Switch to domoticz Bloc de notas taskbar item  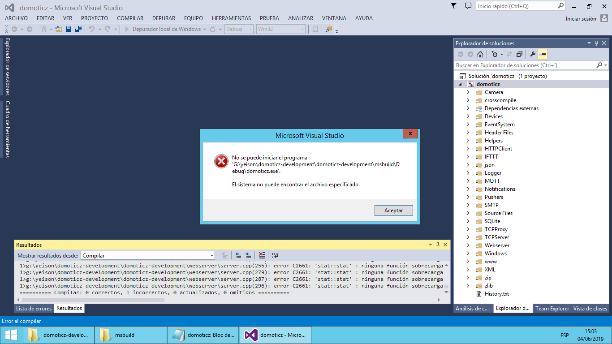tap(203, 335)
